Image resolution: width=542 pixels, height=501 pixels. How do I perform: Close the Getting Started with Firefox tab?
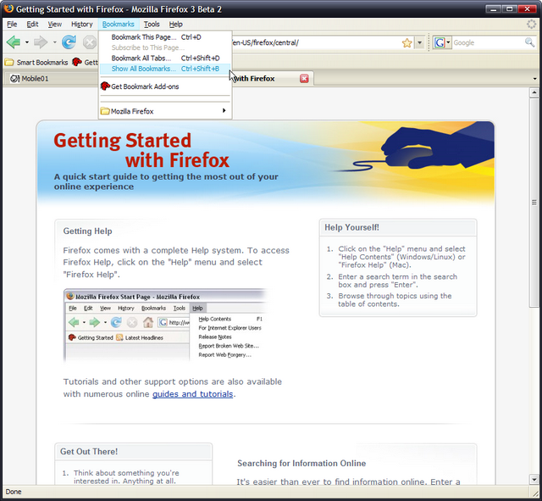click(x=304, y=79)
